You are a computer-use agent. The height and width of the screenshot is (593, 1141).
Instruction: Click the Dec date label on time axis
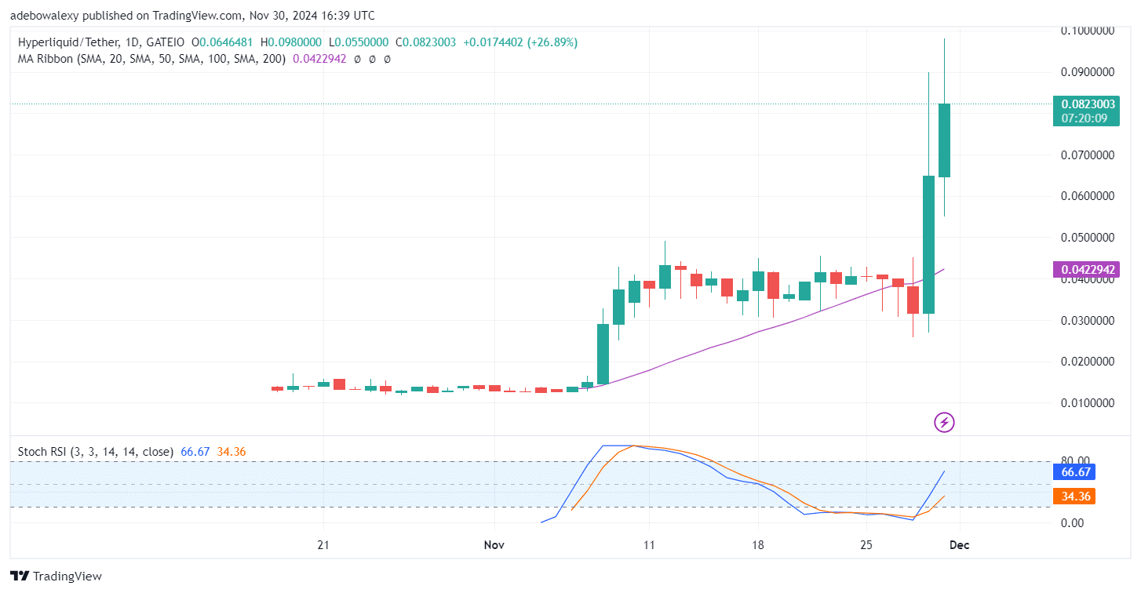coord(959,545)
